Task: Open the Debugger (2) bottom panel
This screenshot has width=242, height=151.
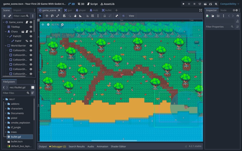Action: (58, 147)
